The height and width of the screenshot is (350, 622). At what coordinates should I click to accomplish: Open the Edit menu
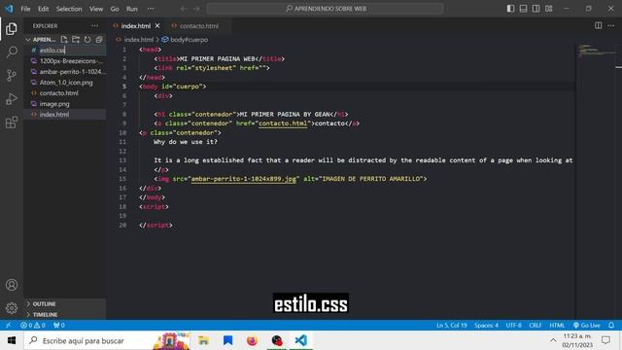click(x=43, y=9)
